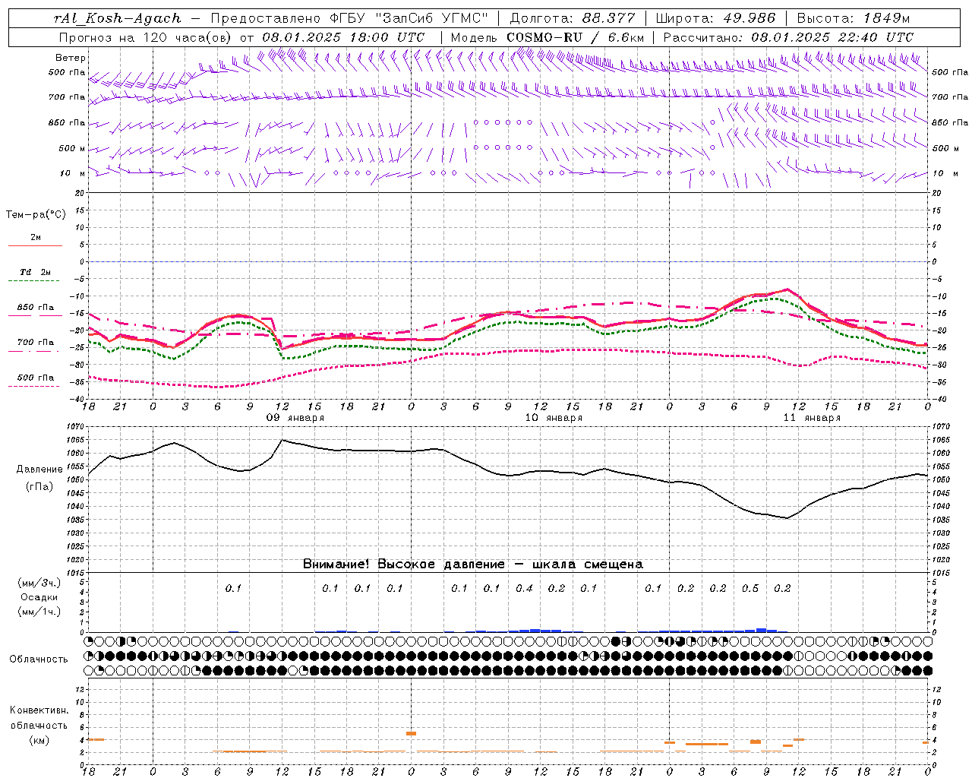Click the station name rAl_Kosh-Agach in header
972x778 pixels.
pos(118,18)
